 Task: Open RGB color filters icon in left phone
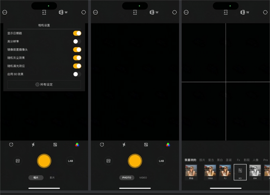[77, 145]
